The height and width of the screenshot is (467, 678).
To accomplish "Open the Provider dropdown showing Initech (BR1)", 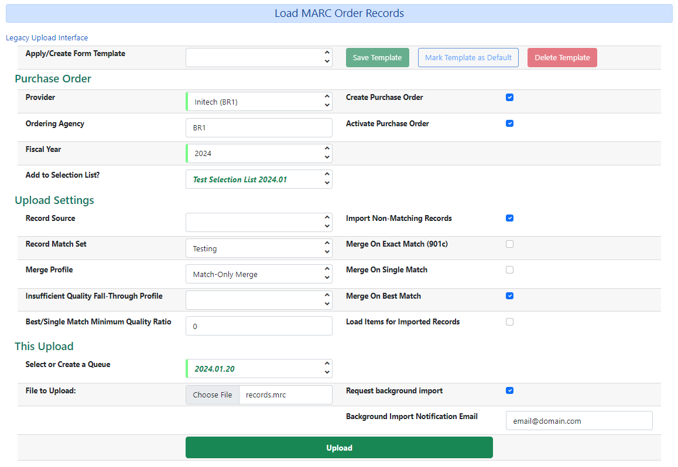I will pos(259,101).
